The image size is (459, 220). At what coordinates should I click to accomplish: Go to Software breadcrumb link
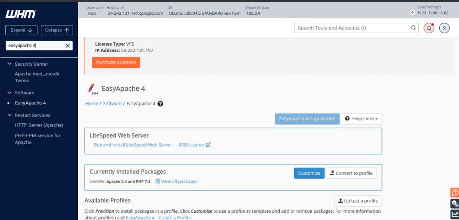point(112,103)
